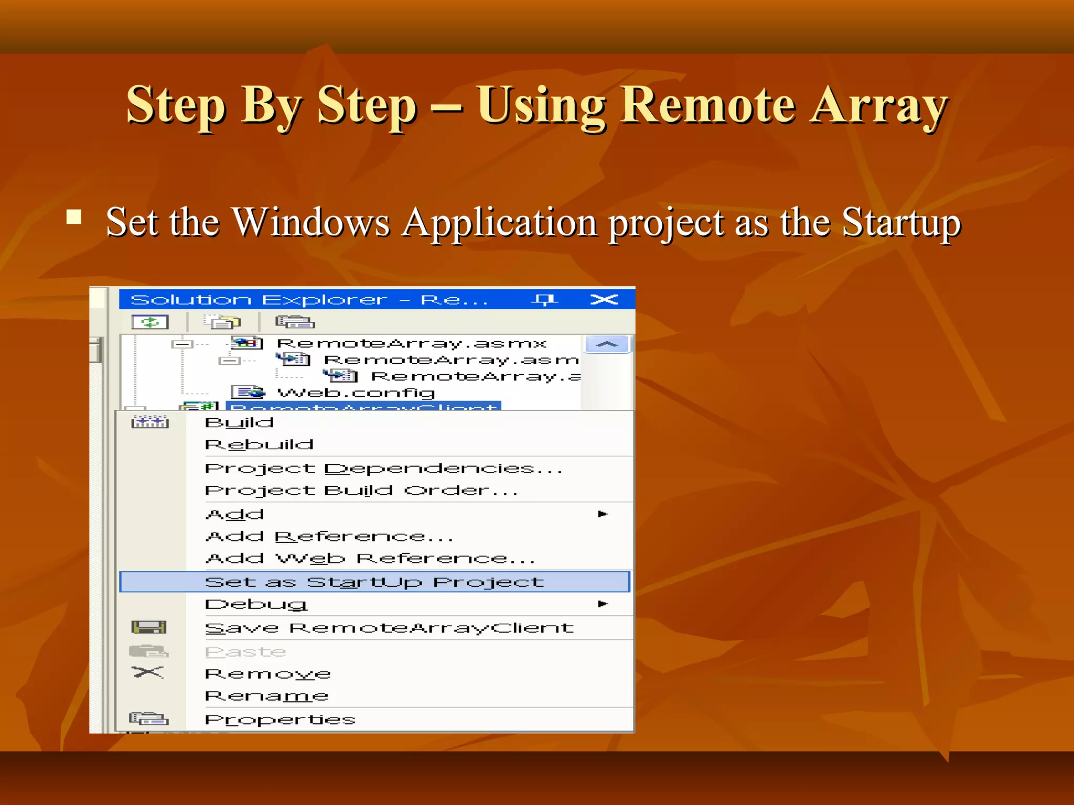This screenshot has width=1074, height=805.
Task: Click the bullet text about Windows Application project
Action: (533, 222)
